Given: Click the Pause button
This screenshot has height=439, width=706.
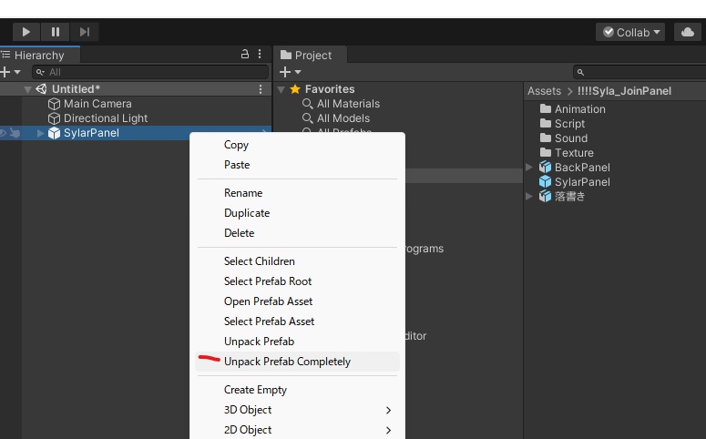Looking at the screenshot, I should [56, 32].
